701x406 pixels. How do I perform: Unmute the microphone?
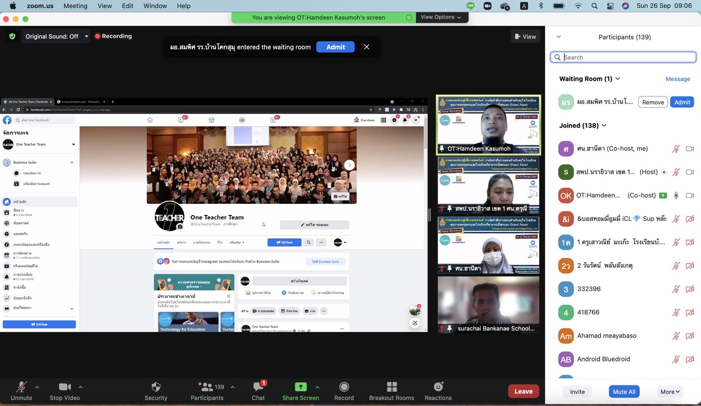21,387
